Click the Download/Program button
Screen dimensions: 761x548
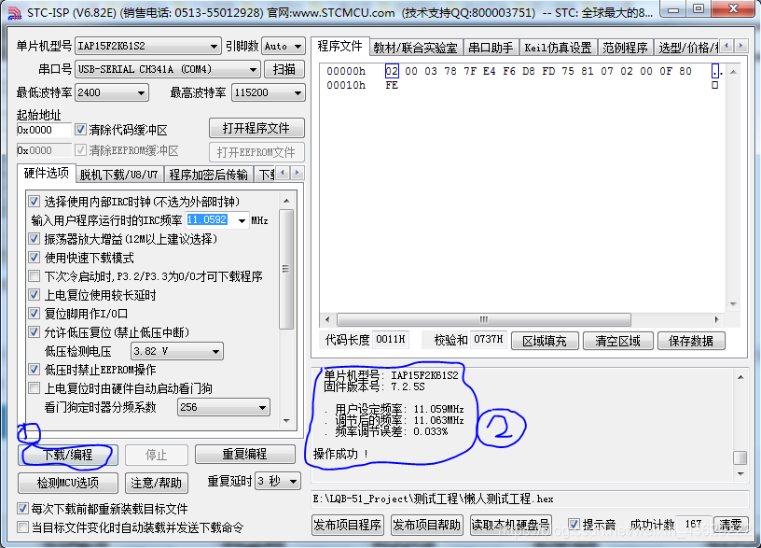click(65, 455)
